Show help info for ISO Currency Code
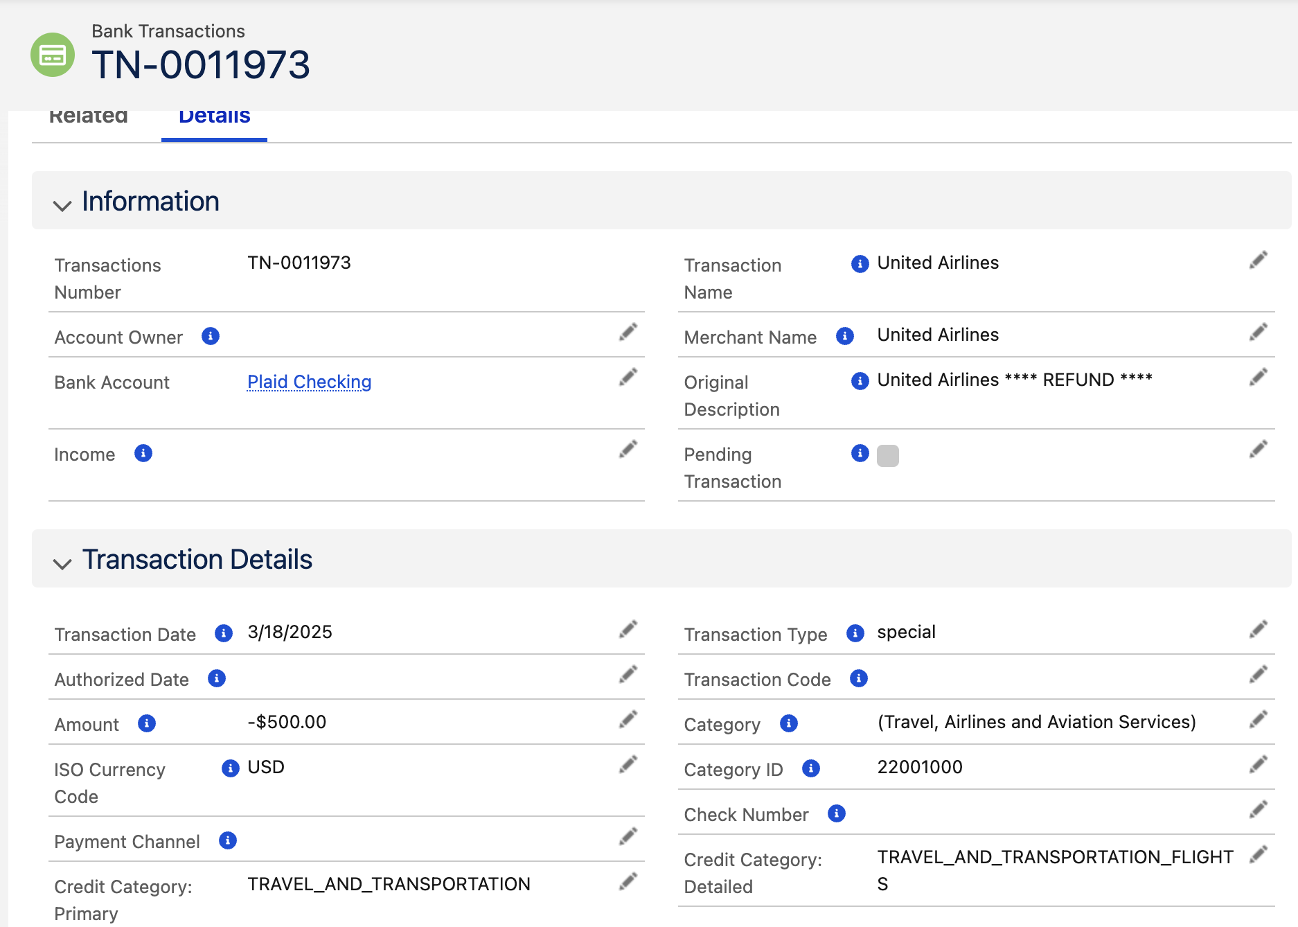Viewport: 1298px width, 927px height. coord(231,768)
